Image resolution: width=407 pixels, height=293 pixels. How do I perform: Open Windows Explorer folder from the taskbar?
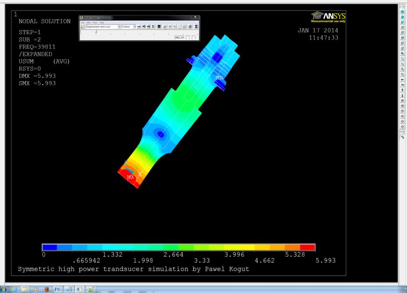tap(25, 289)
